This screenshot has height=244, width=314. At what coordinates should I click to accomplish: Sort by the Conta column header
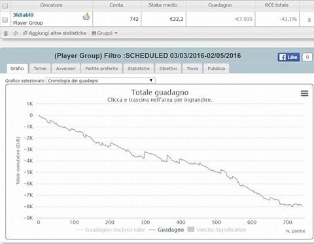(116, 5)
